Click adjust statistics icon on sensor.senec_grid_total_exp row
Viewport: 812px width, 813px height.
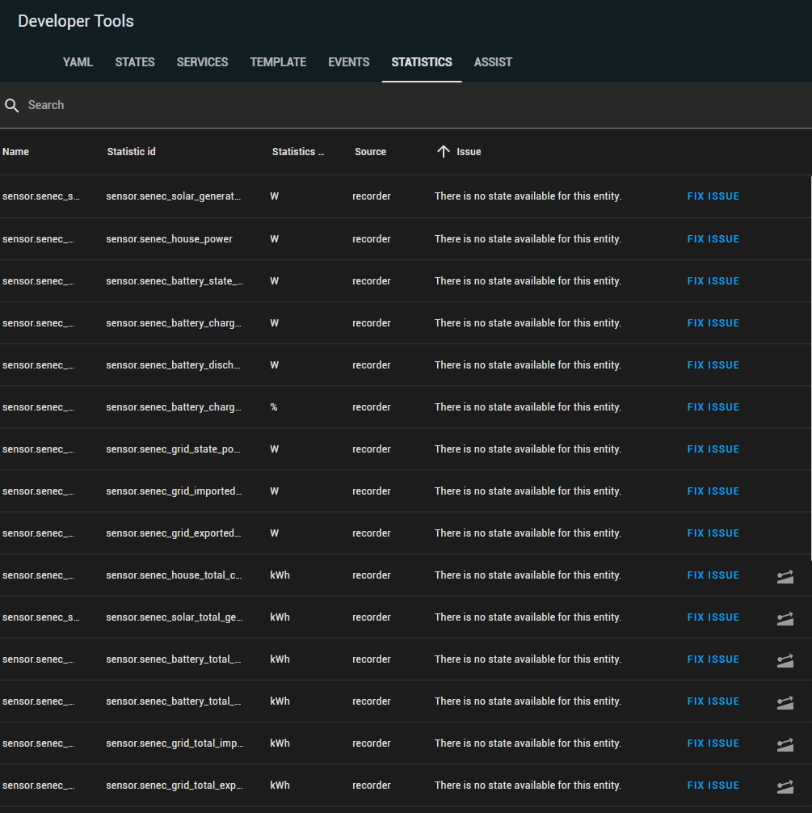click(x=785, y=786)
